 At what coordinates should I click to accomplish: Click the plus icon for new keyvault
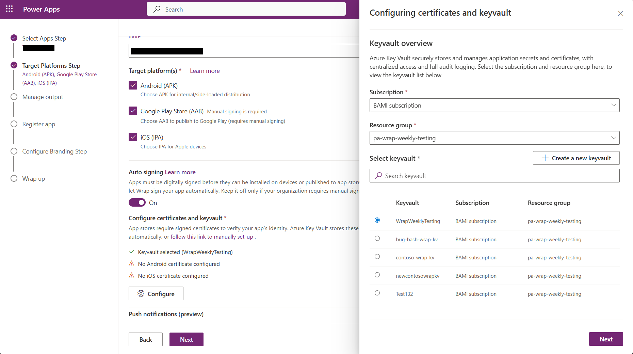point(545,158)
